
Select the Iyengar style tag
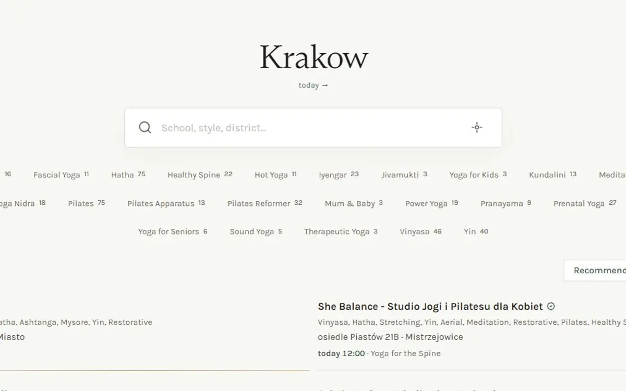[x=339, y=175]
